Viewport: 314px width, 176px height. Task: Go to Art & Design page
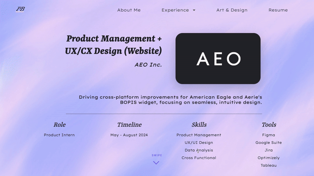(x=232, y=10)
